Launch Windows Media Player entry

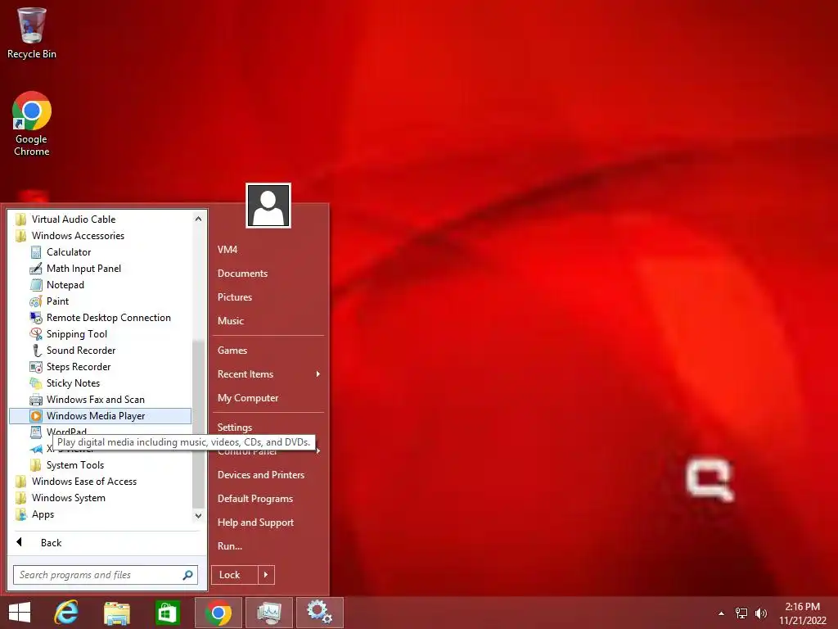pos(101,416)
